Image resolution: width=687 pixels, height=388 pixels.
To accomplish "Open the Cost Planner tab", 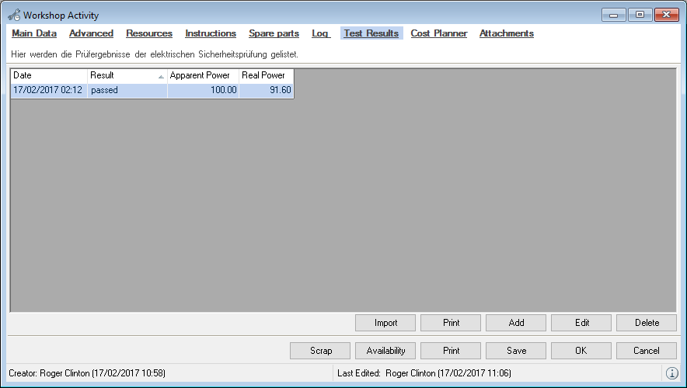I will click(x=439, y=33).
